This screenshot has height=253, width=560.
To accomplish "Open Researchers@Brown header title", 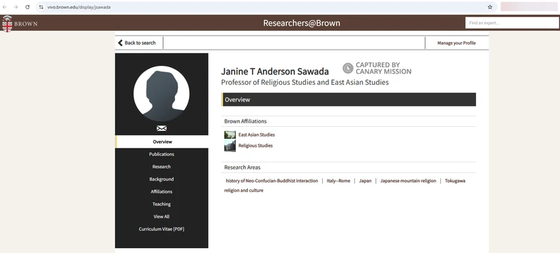I will (302, 23).
